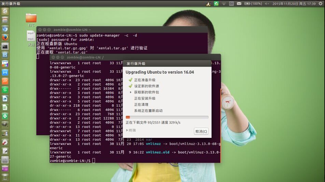Launch WPS Writer from the dock
The image size is (325, 182).
5,72
